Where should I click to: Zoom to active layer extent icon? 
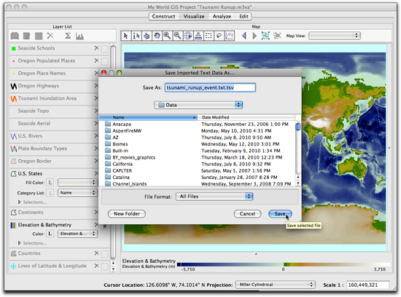pos(265,36)
